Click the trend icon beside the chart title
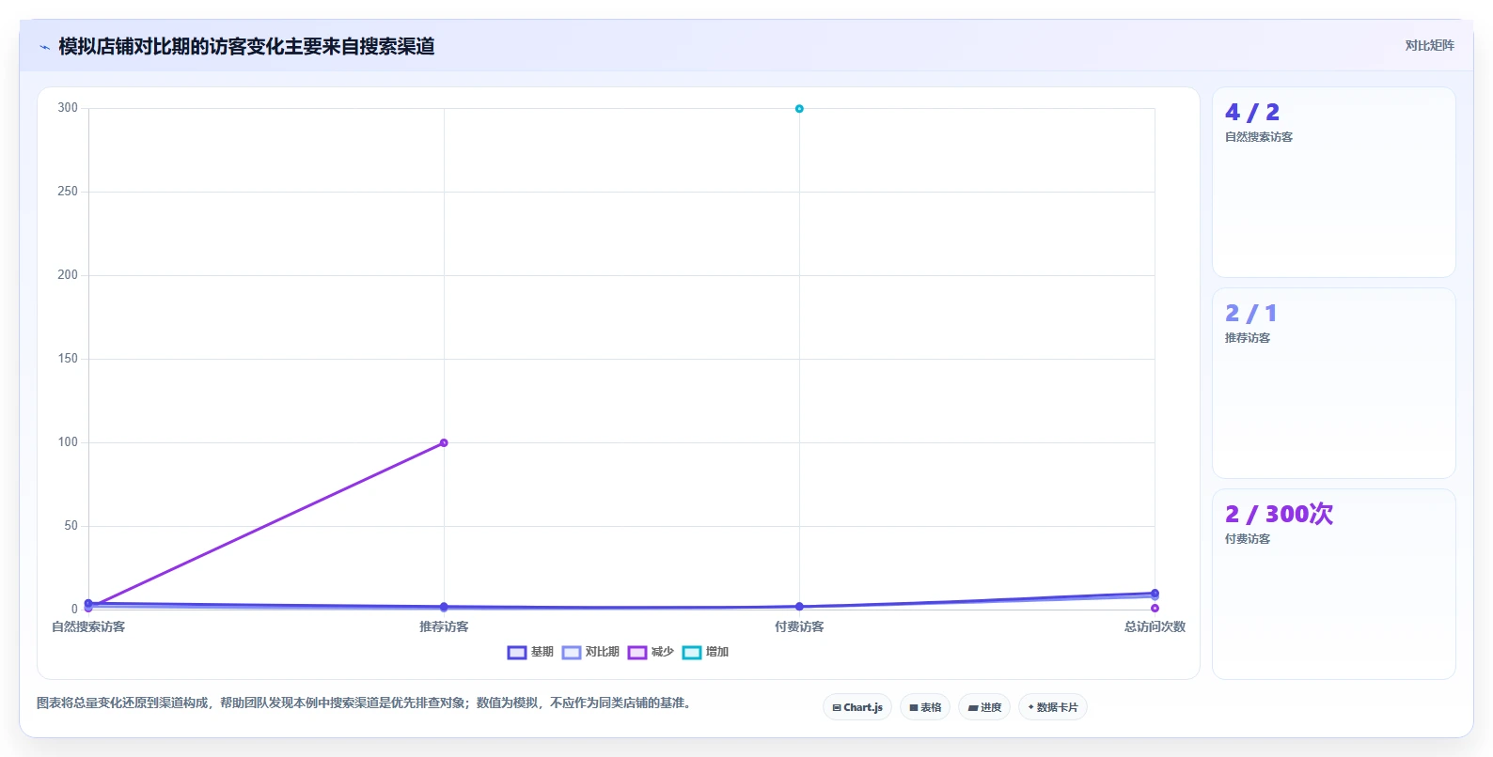This screenshot has width=1493, height=757. pyautogui.click(x=44, y=47)
